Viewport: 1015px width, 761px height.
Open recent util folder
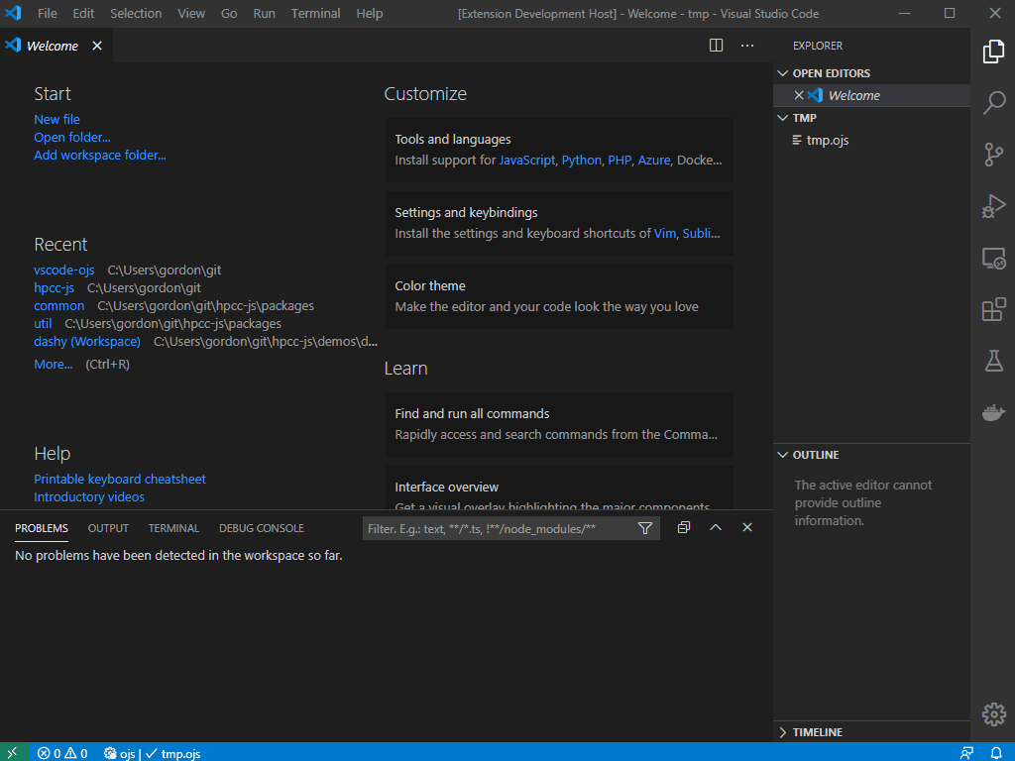coord(43,324)
